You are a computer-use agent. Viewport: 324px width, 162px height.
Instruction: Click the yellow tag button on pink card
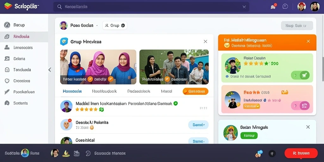(x=252, y=106)
